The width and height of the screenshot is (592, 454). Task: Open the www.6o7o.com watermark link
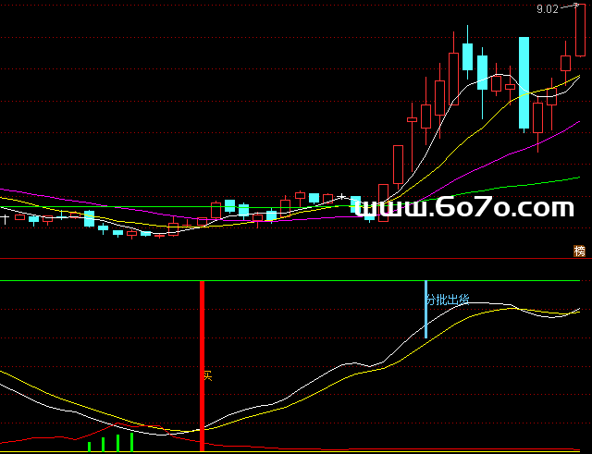pos(464,209)
